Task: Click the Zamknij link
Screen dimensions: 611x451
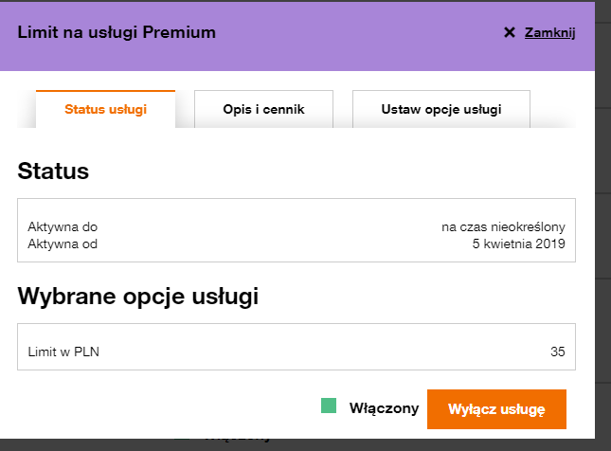Action: click(x=550, y=33)
